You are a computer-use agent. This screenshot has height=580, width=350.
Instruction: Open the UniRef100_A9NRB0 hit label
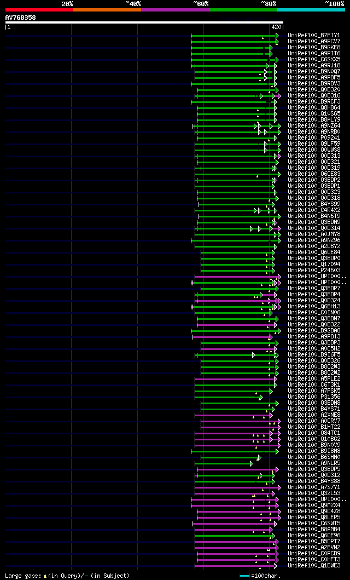tap(314, 131)
